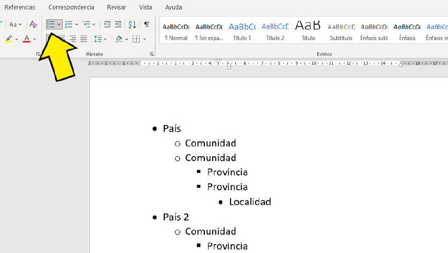Click the multilevel list button

pos(87,25)
